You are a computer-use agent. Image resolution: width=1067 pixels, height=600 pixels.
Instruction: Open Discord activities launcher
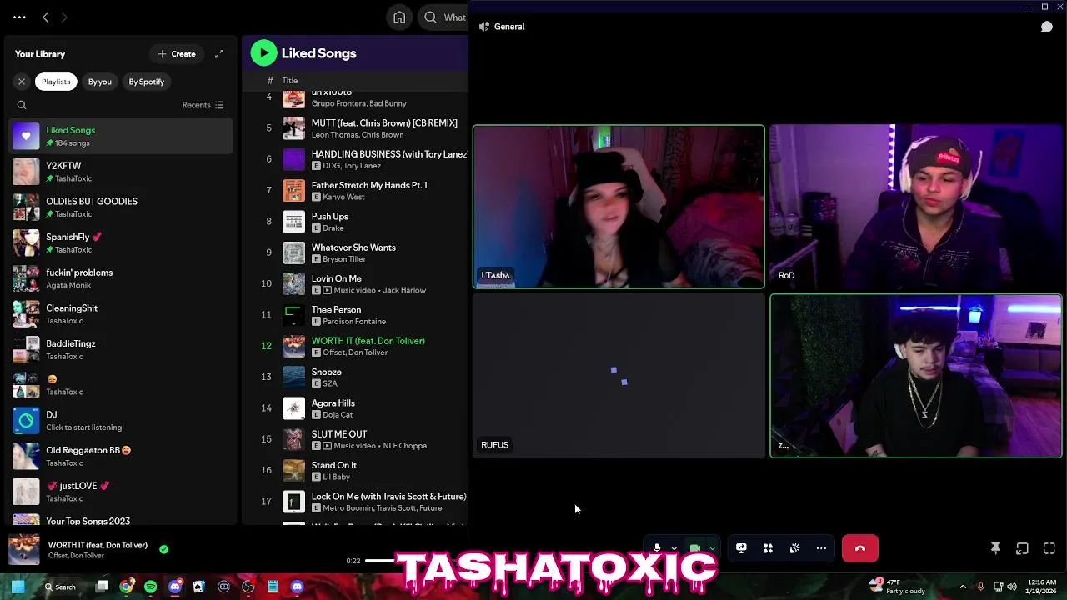coord(768,548)
